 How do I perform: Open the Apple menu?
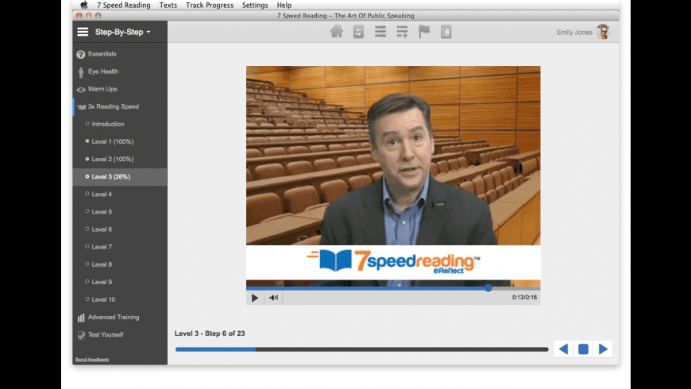click(x=84, y=5)
